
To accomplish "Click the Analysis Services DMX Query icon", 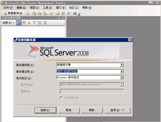I will point(39,13).
